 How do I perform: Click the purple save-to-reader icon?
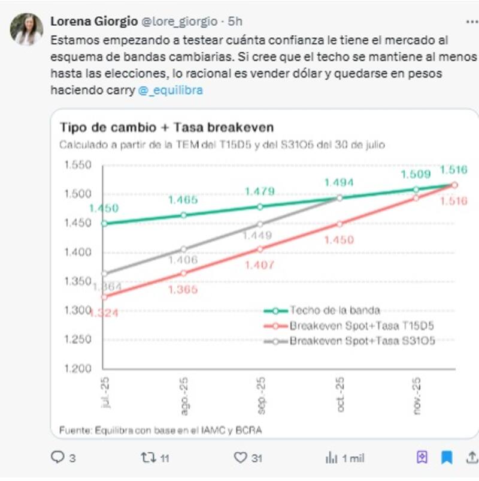[423, 458]
